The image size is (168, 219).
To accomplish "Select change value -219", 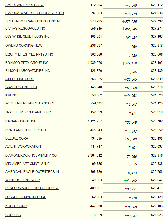I will pos(133,198).
